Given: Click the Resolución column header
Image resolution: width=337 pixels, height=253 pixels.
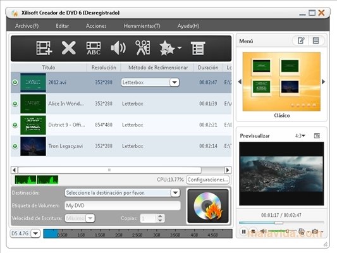Looking at the screenshot, I should click(x=104, y=68).
